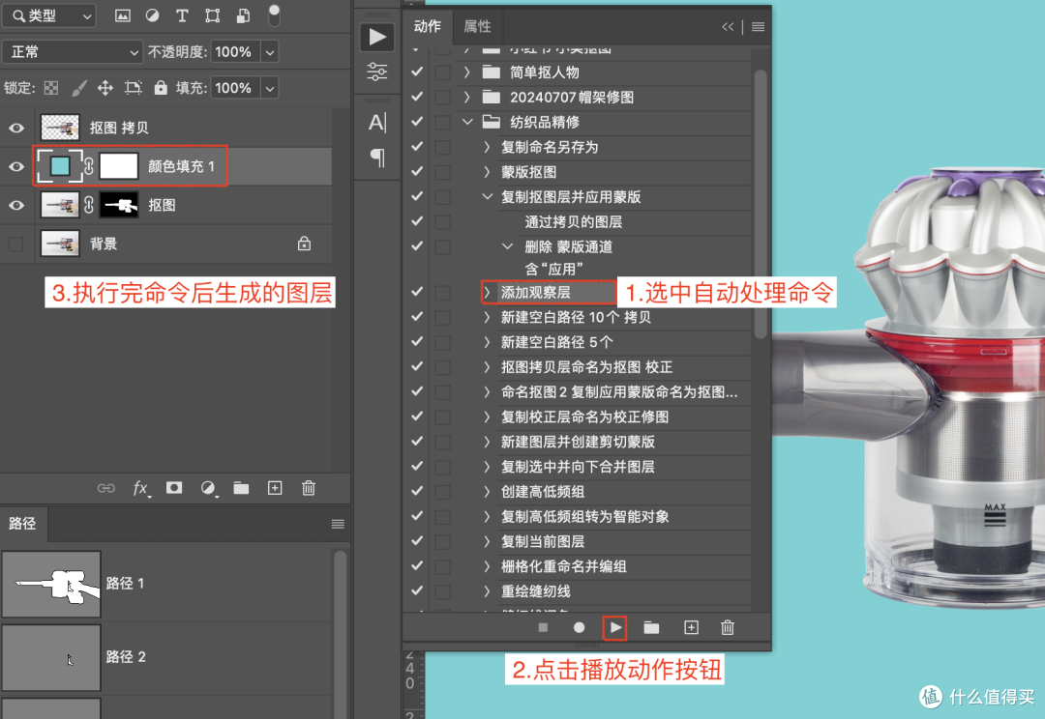Click the collapsed Actions play icon in dock
Image resolution: width=1045 pixels, height=719 pixels.
[377, 37]
